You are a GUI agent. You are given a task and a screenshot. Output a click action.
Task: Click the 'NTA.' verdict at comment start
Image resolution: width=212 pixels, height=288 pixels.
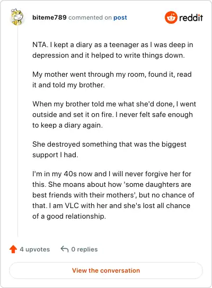point(40,45)
